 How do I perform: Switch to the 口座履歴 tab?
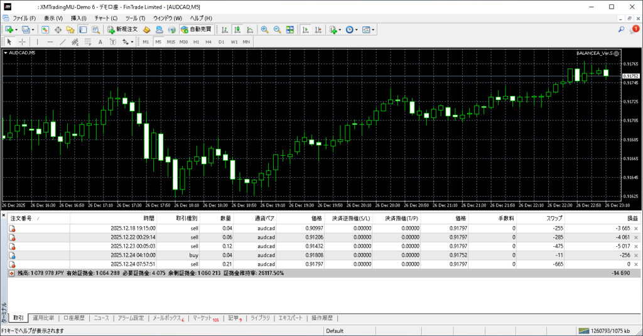click(x=73, y=318)
